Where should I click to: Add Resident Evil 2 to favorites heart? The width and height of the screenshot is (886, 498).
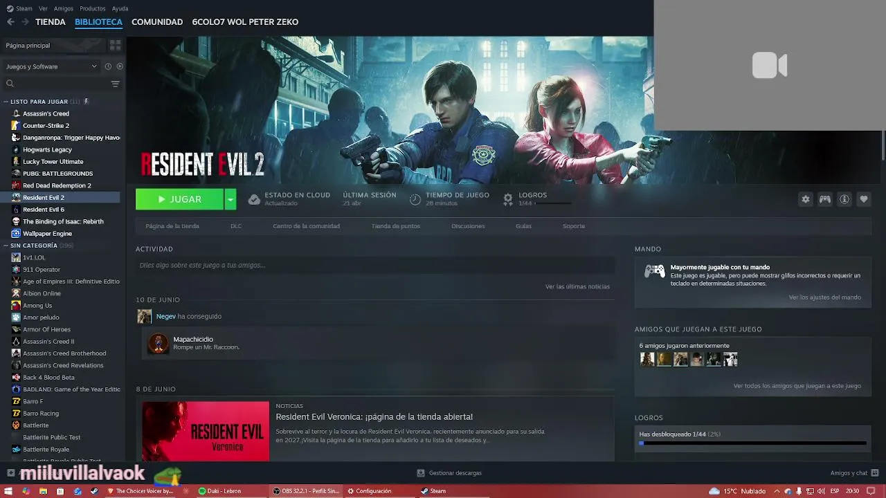[864, 199]
